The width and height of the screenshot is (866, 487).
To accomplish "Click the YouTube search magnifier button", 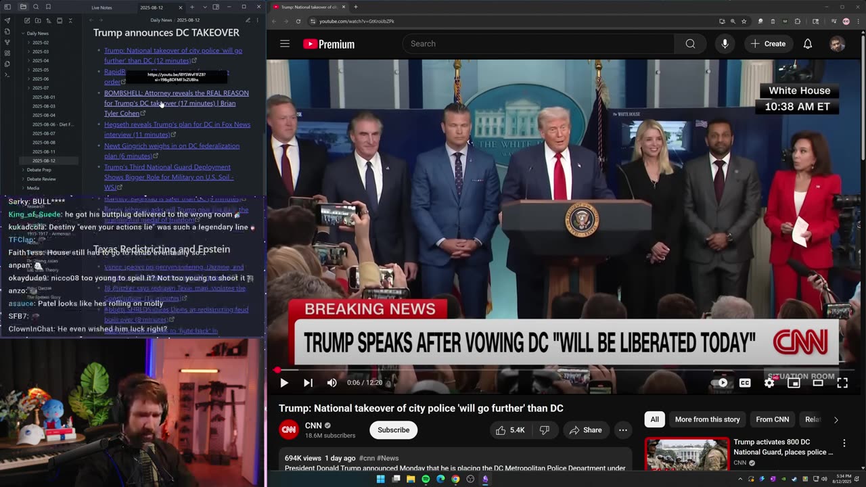I will pyautogui.click(x=690, y=44).
